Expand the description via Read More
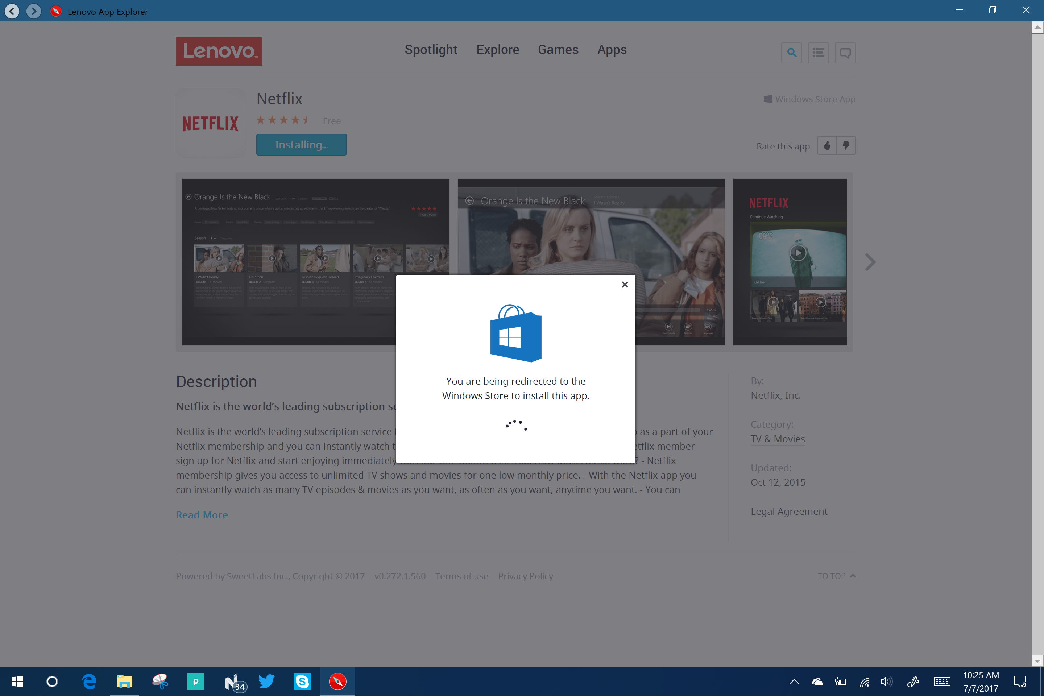Screen dimensions: 1044x696 click(202, 514)
